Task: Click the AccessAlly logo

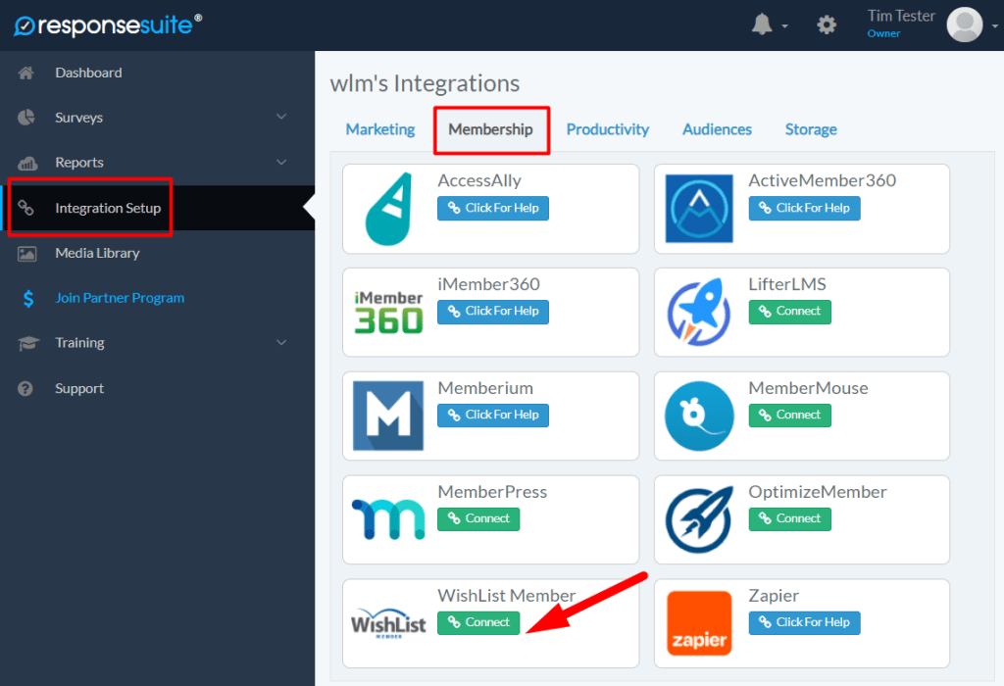Action: coord(388,209)
